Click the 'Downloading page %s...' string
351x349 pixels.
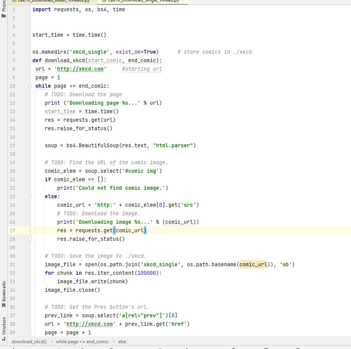[103, 103]
